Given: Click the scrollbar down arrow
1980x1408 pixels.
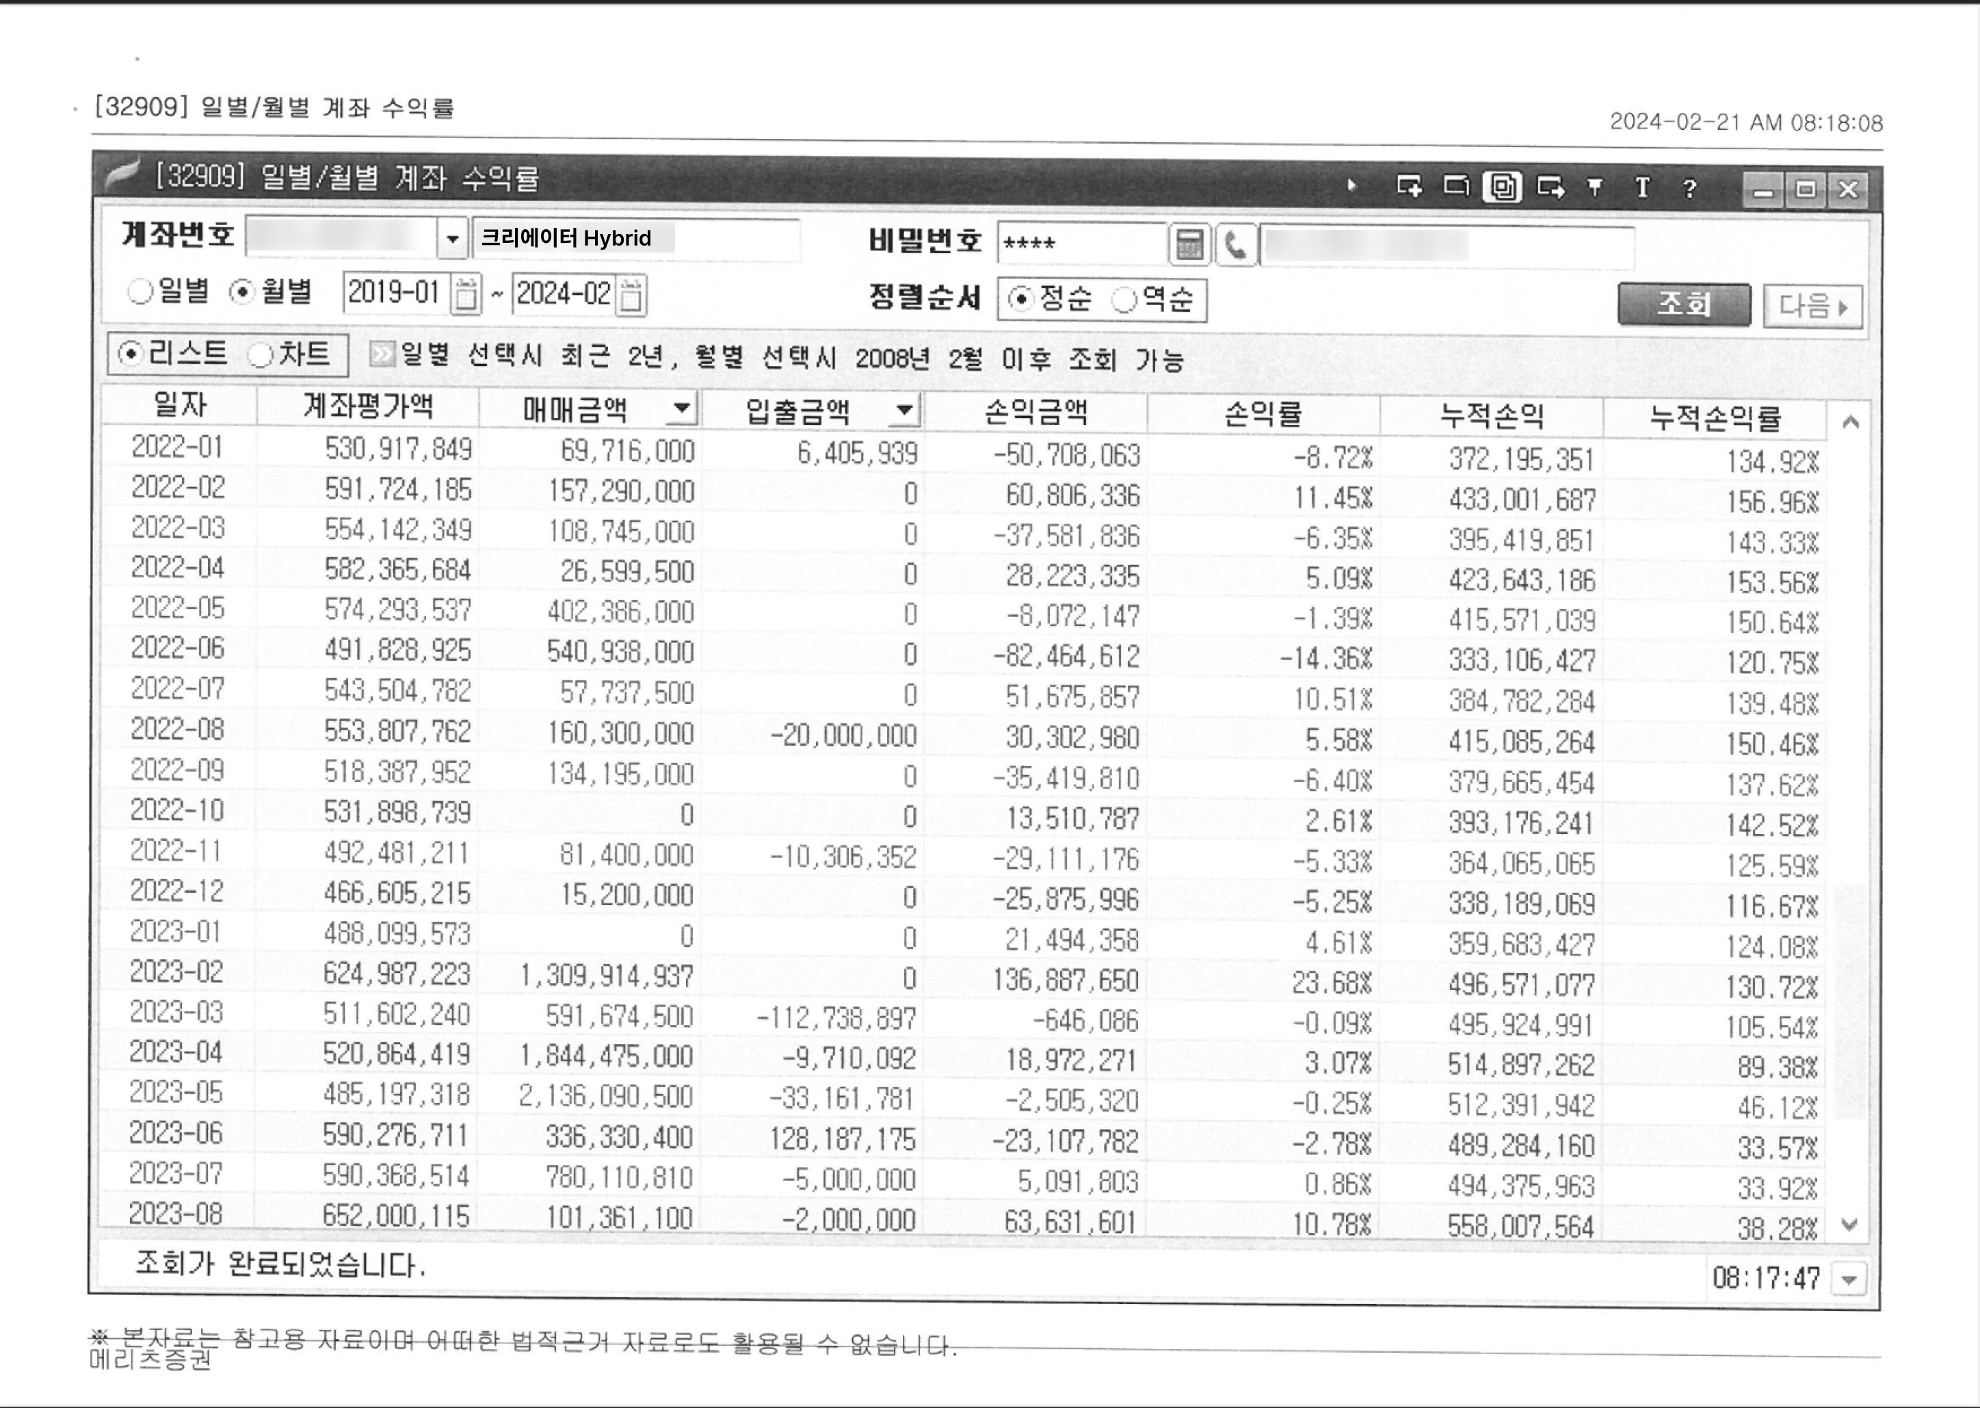Looking at the screenshot, I should (1849, 1225).
